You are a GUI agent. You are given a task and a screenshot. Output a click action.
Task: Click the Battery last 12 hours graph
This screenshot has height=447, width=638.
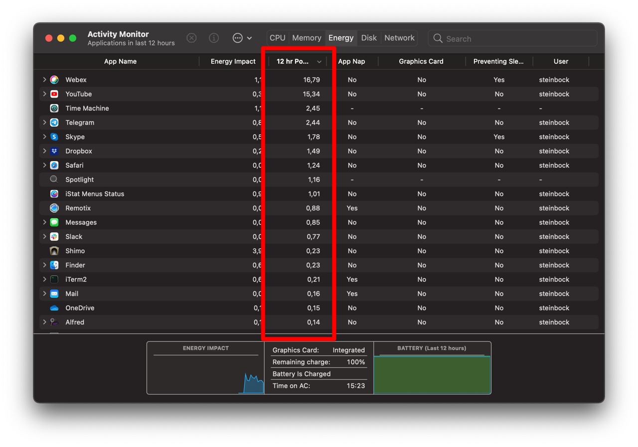(x=432, y=368)
